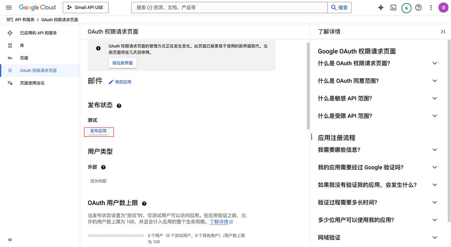The width and height of the screenshot is (451, 247).
Task: Click the enabled APIs sidebar icon
Action: (x=10, y=33)
